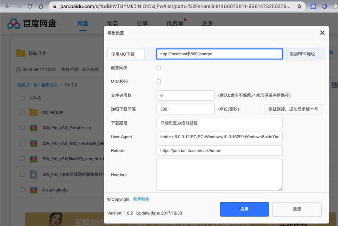Click the Old Version folder icon

click(x=34, y=112)
